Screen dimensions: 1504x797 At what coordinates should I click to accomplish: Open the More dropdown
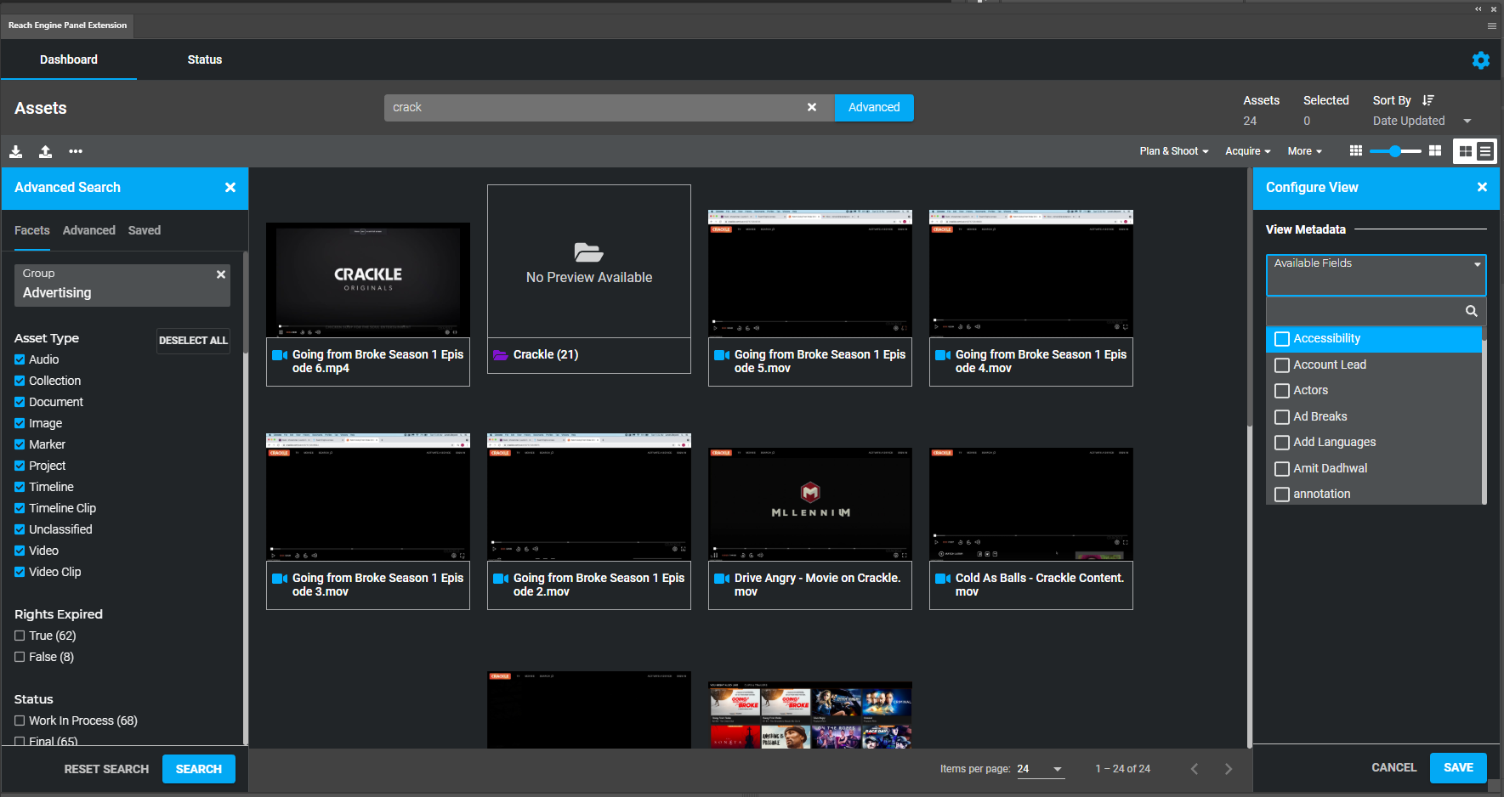pyautogui.click(x=1305, y=151)
